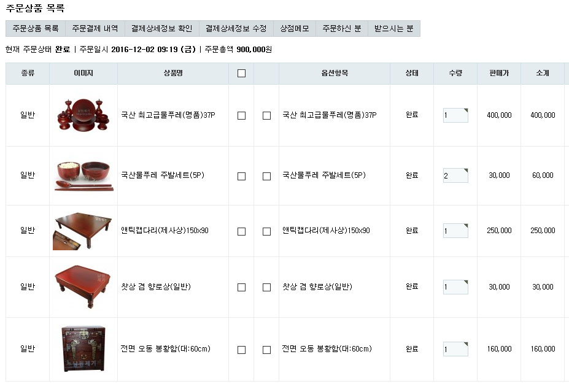Viewport: 569px width, 384px height.
Task: Click the 앤틱캡다리(제사상)150x90 product name
Action: (165, 231)
